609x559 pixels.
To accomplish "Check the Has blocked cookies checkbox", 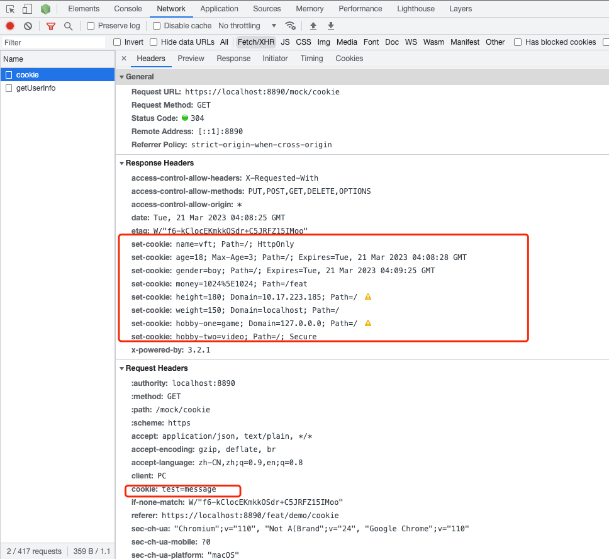I will tap(518, 42).
